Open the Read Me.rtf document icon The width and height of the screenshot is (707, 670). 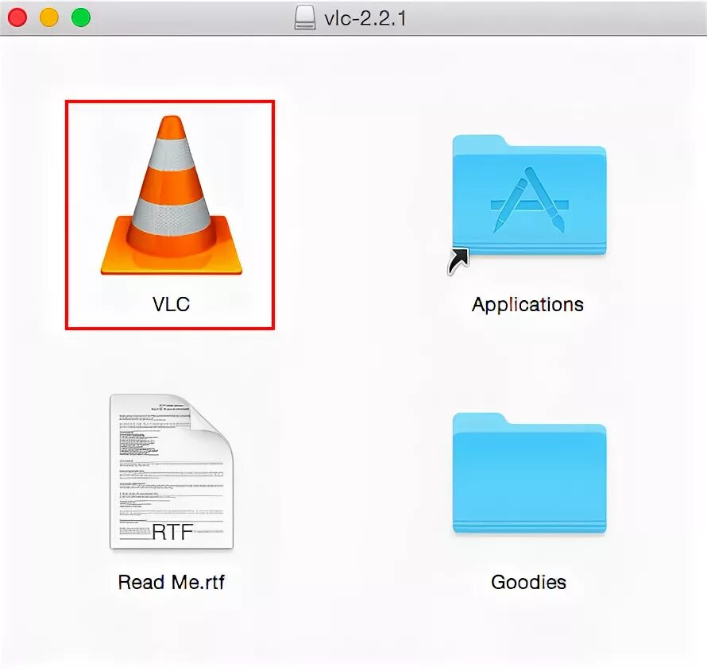(x=172, y=472)
